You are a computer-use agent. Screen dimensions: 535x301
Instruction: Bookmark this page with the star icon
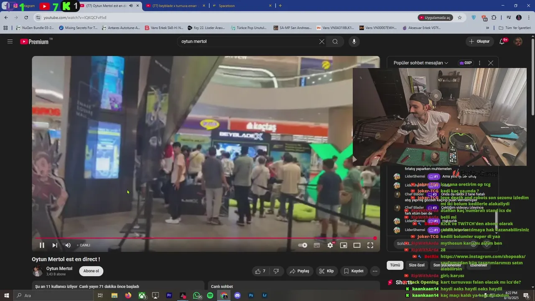coord(460,18)
